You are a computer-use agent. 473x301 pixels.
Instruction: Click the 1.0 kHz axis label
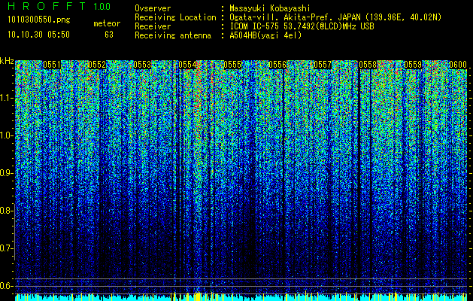[x=7, y=136]
